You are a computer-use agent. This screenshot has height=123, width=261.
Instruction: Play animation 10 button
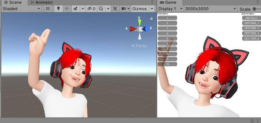[x=167, y=64]
